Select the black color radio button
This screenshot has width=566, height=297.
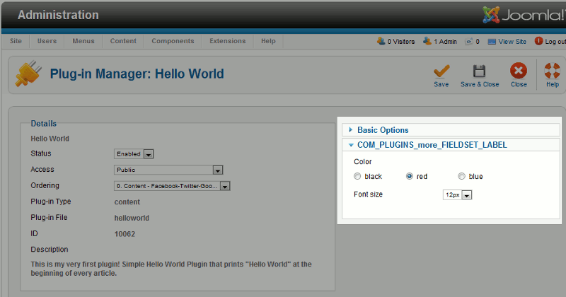coord(358,176)
